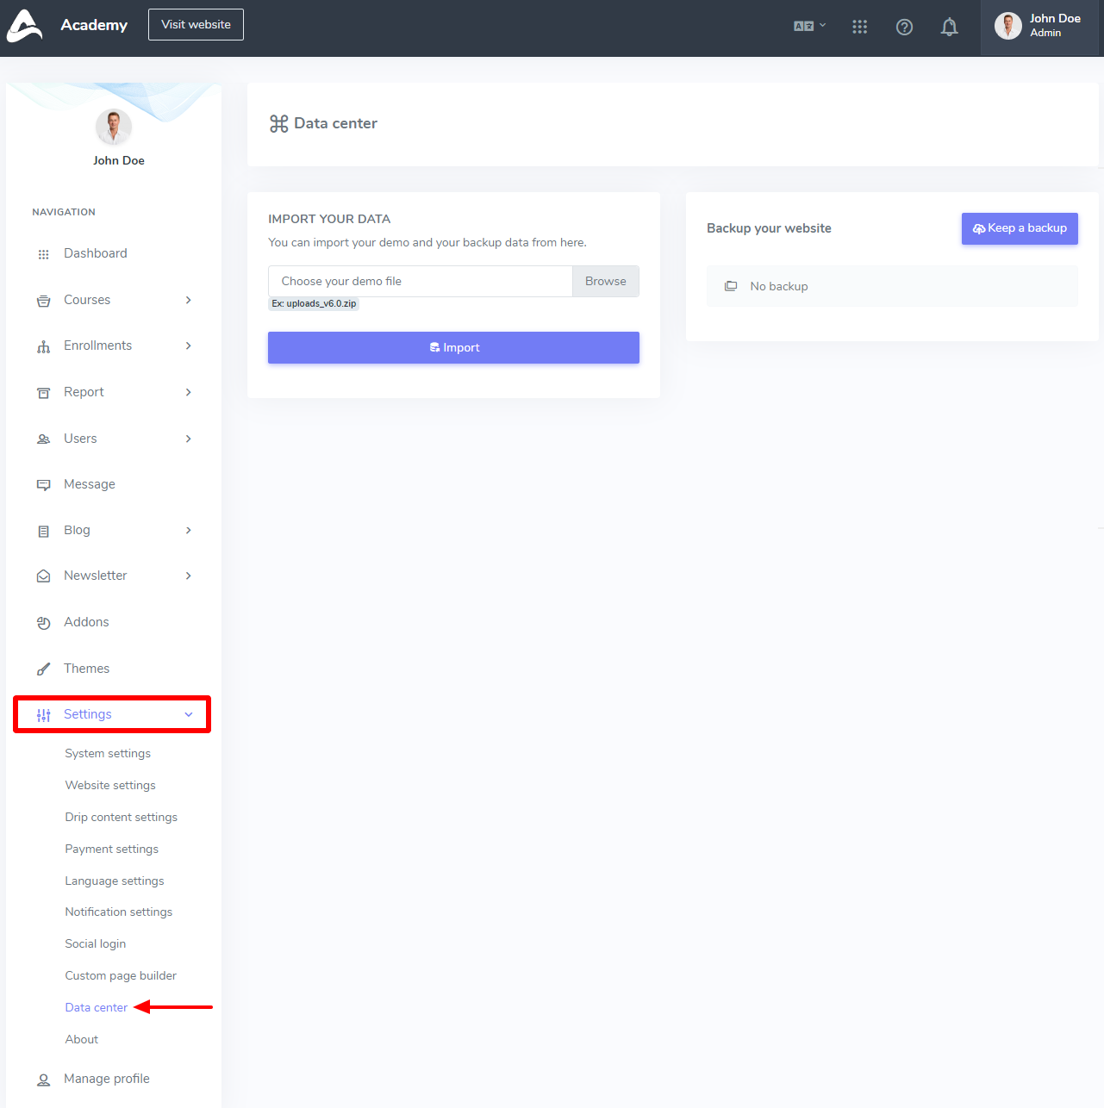
Task: Click the Themes brush icon
Action: [43, 669]
